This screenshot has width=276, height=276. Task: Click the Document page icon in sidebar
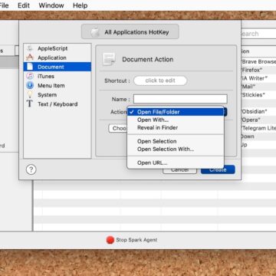point(30,67)
